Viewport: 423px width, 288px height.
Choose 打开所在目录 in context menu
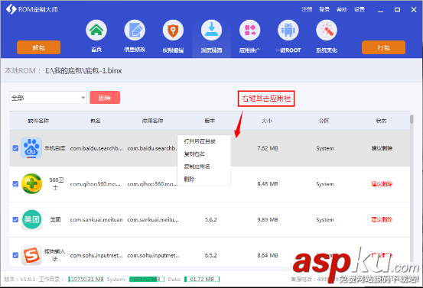click(200, 141)
